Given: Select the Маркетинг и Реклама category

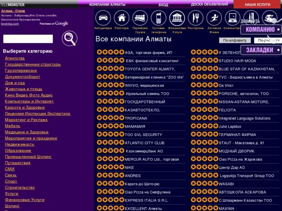Looking at the screenshot, I should point(26,120).
